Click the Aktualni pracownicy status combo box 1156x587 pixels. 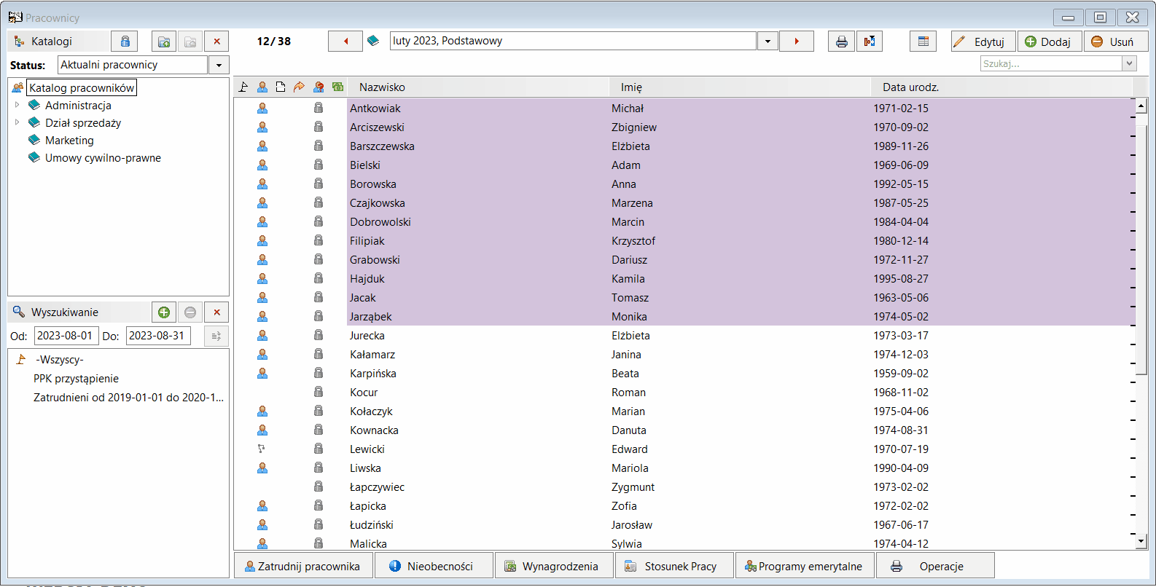pos(133,65)
